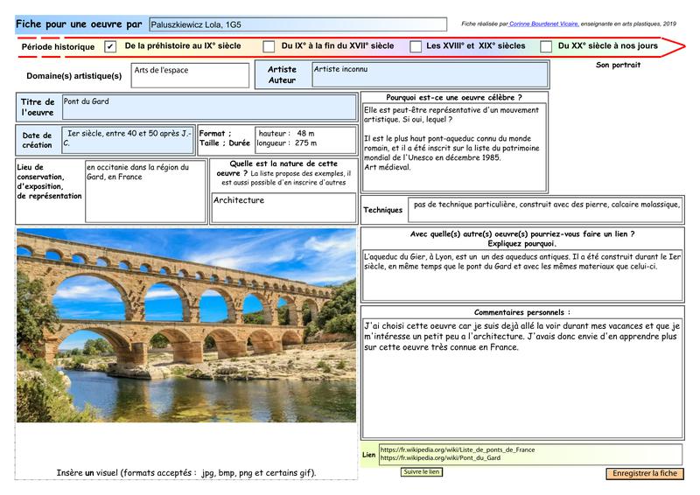This screenshot has width=700, height=495.
Task: Click the Commentaires personnels text area
Action: (x=521, y=378)
